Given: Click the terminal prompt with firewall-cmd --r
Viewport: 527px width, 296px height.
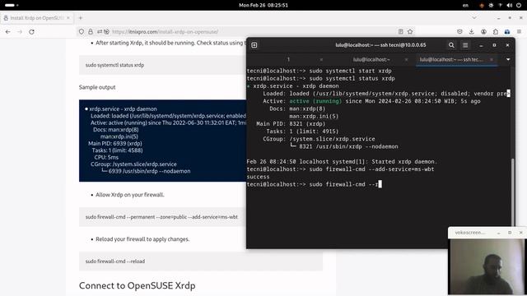Looking at the screenshot, I should coord(314,184).
